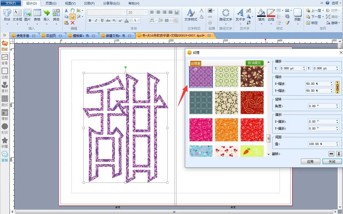343x214 pixels.
Task: Click the scissors Cut icon
Action: 66,11
